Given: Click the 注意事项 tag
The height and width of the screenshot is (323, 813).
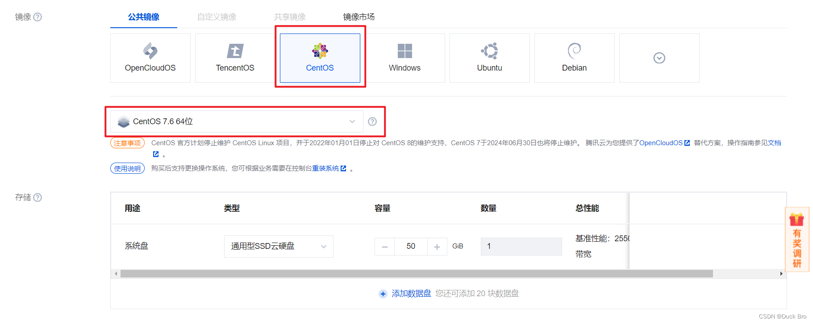Looking at the screenshot, I should (127, 143).
